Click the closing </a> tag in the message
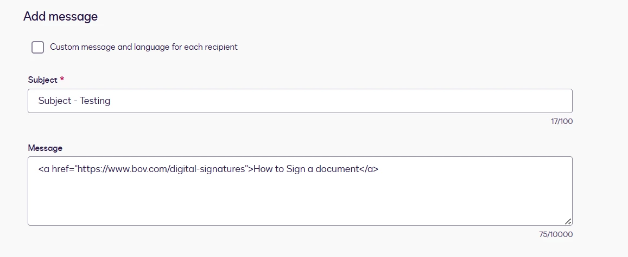628x257 pixels. click(x=369, y=169)
